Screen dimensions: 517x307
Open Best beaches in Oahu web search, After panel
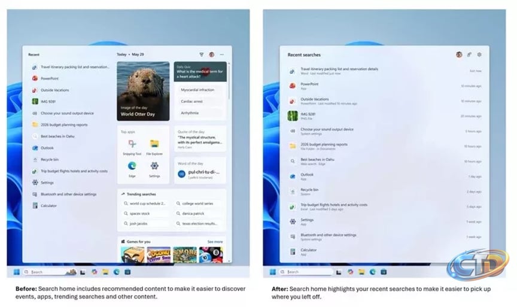(x=384, y=161)
